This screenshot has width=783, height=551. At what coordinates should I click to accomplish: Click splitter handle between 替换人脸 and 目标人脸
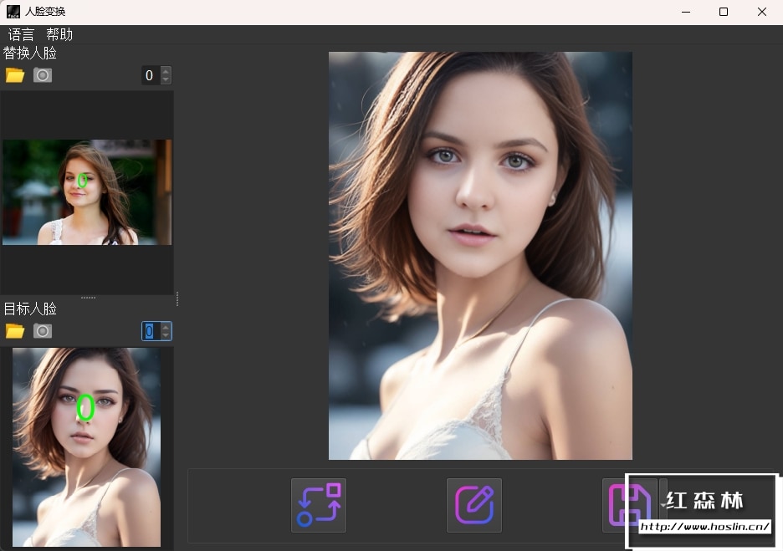click(x=87, y=298)
